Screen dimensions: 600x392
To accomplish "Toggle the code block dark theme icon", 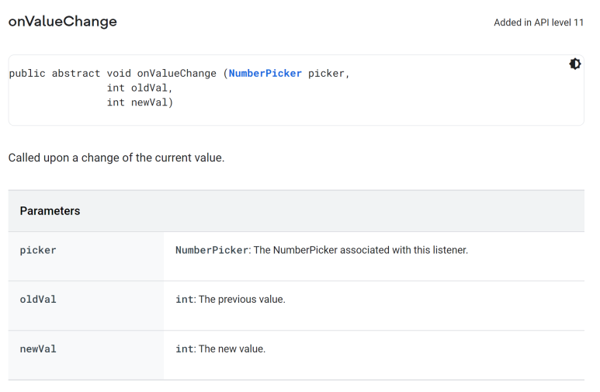I will tap(574, 64).
